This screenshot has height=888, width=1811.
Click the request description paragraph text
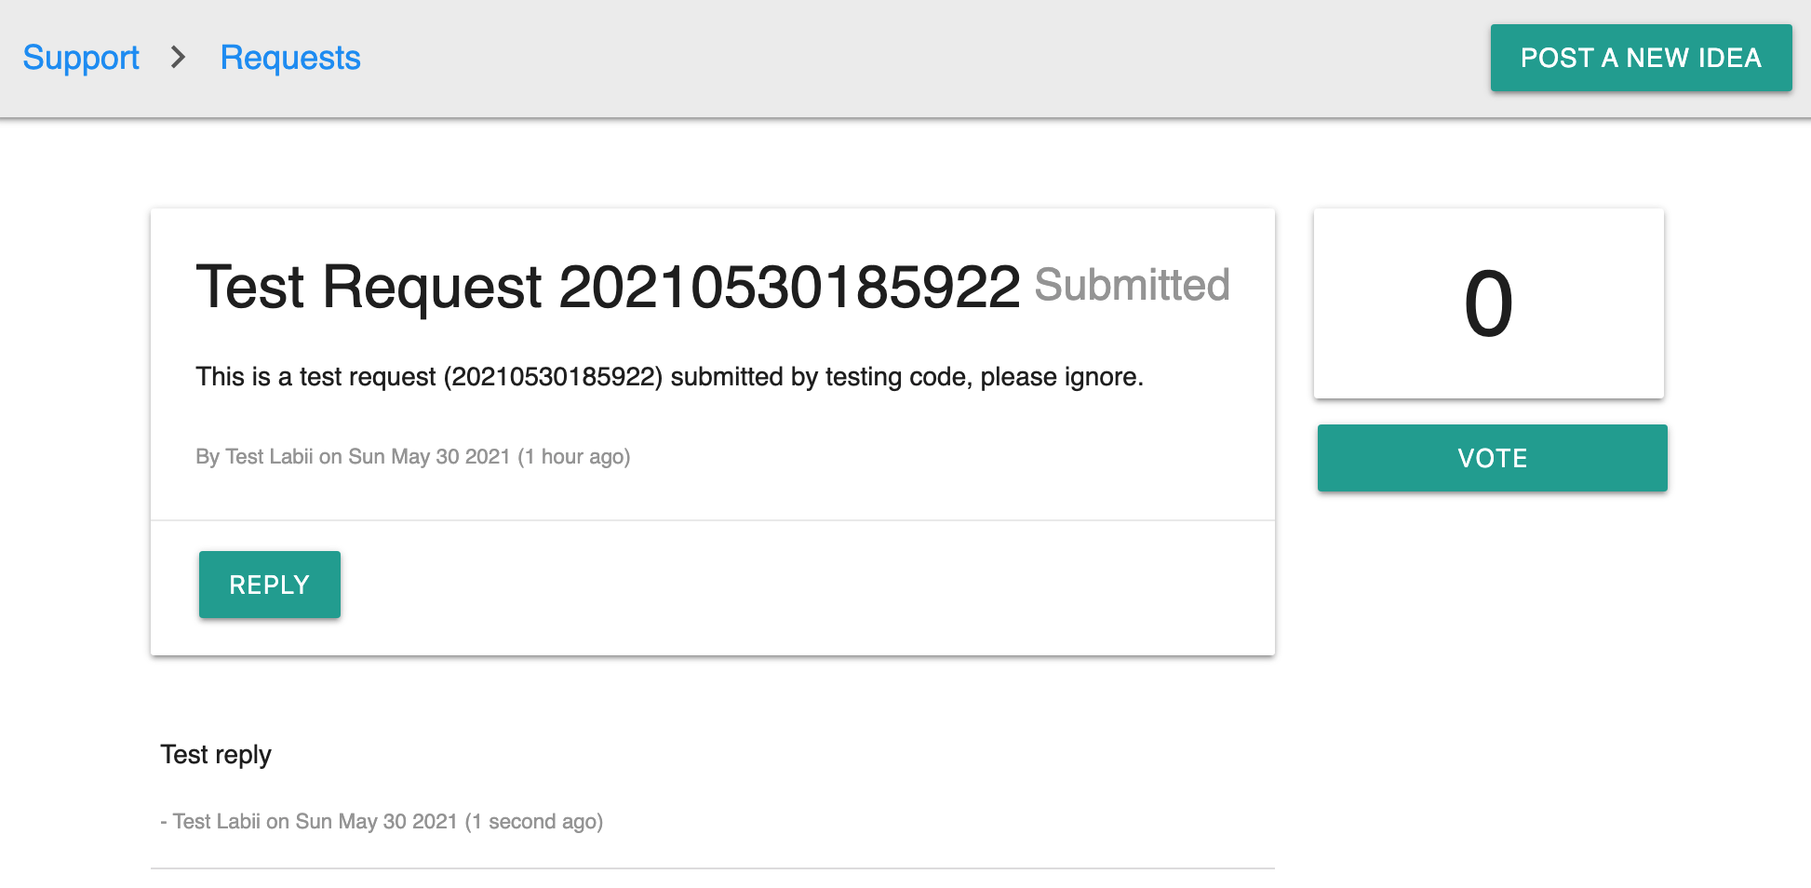point(669,377)
